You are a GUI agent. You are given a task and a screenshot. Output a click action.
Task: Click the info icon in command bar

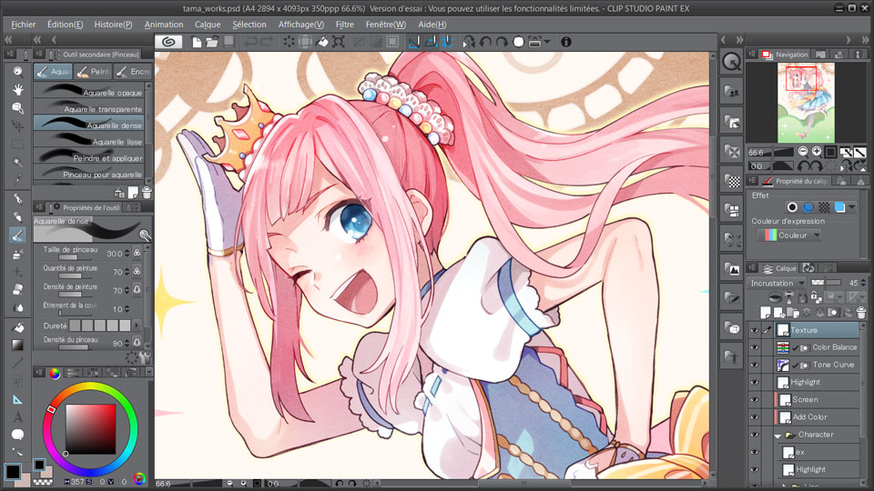pos(565,42)
